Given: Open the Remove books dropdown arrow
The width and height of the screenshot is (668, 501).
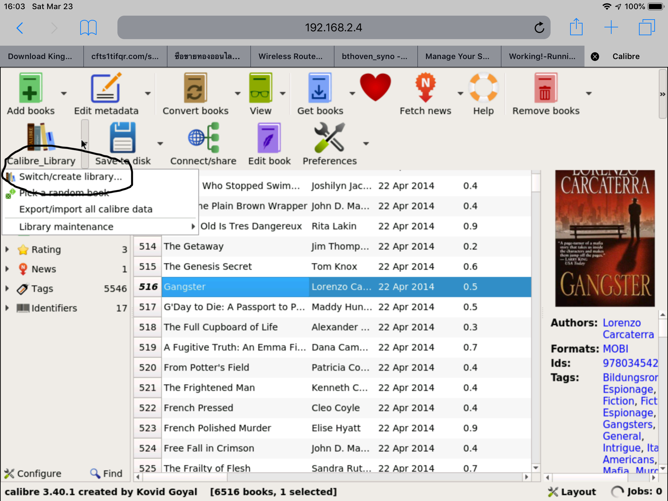Looking at the screenshot, I should click(x=588, y=94).
